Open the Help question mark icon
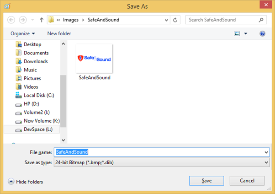 (x=262, y=33)
